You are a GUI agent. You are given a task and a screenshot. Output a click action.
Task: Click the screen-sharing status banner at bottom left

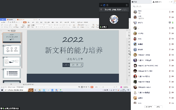(10, 109)
